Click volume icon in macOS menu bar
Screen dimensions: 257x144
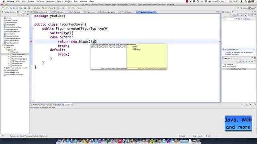click(x=210, y=1)
